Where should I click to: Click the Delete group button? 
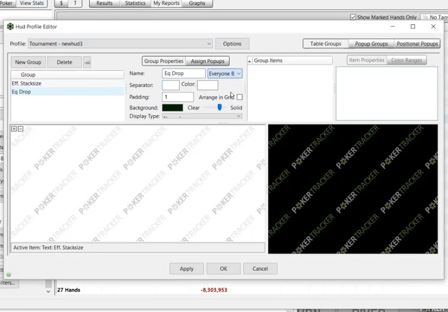tap(65, 62)
